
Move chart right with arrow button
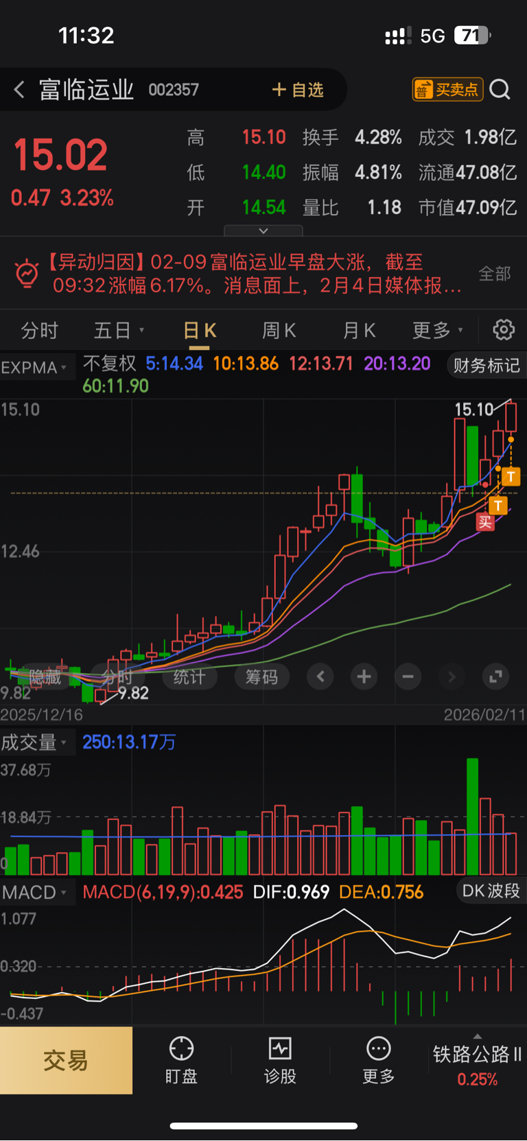click(452, 677)
